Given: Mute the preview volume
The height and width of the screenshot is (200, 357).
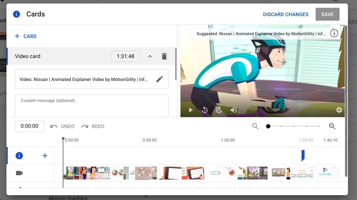Looking at the screenshot, I should [233, 110].
